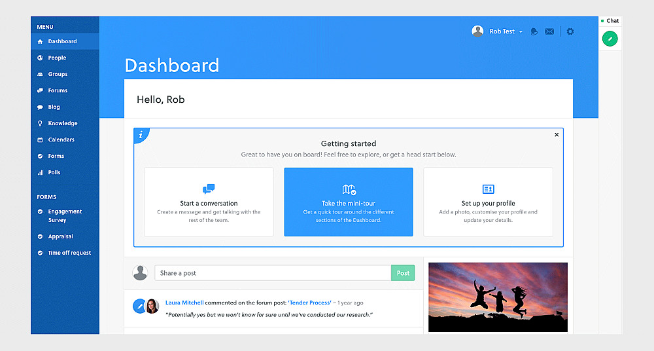Click Rob Test username in header
This screenshot has width=654, height=351.
(502, 31)
